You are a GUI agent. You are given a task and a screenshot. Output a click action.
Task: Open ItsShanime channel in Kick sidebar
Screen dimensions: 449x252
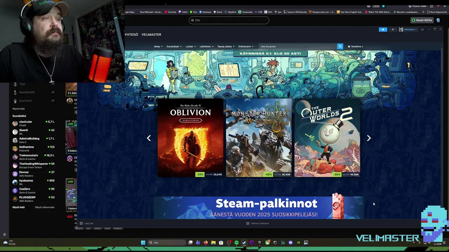coord(33,148)
